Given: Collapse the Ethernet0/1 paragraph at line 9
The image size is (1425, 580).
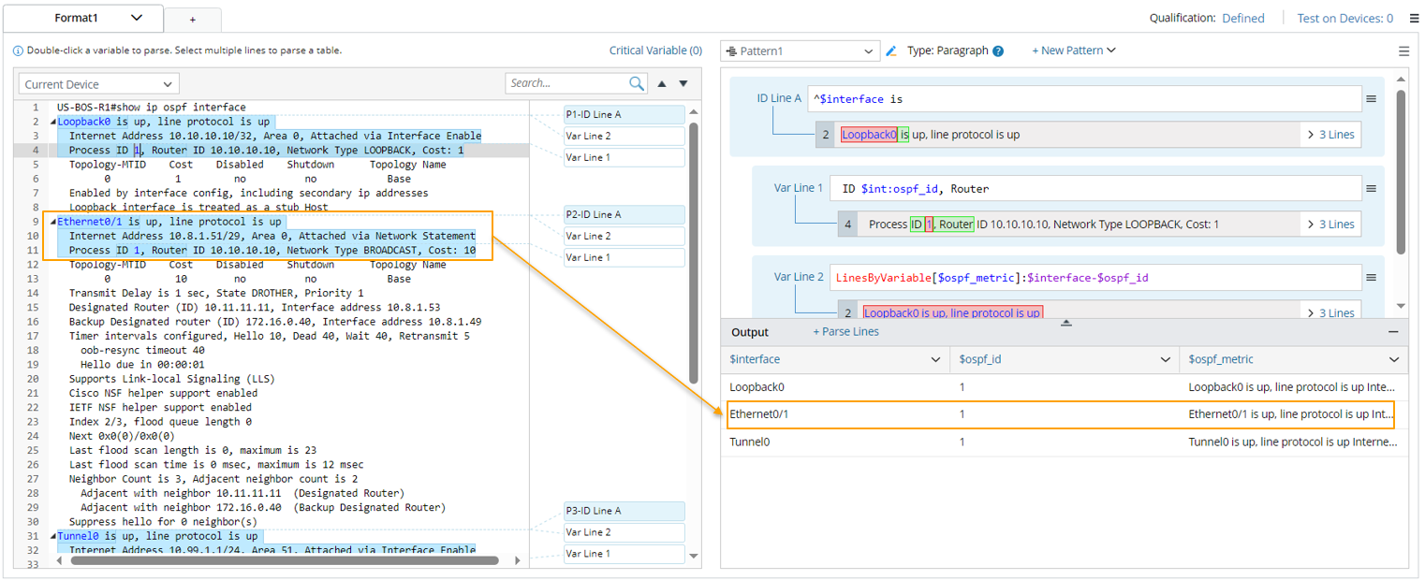Looking at the screenshot, I should pos(52,223).
